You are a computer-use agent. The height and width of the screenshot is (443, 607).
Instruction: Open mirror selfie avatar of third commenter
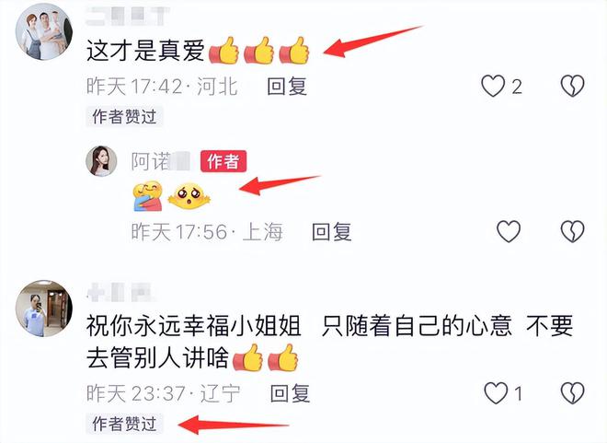tap(44, 309)
